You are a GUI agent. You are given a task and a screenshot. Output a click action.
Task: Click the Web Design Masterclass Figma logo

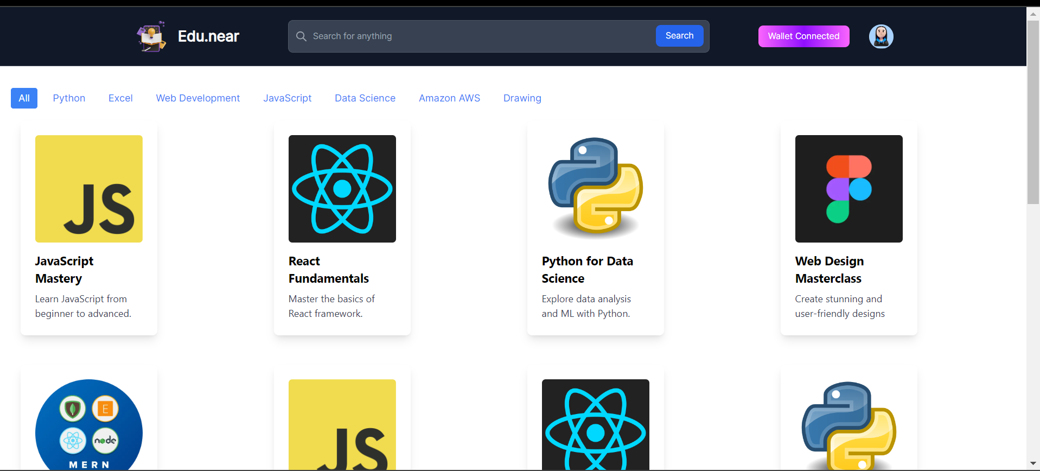[849, 189]
